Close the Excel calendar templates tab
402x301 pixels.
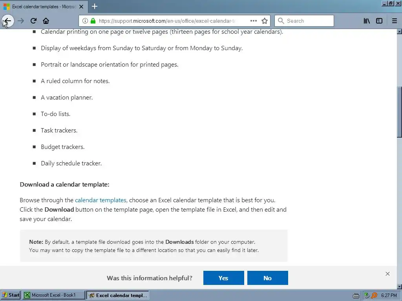(81, 7)
